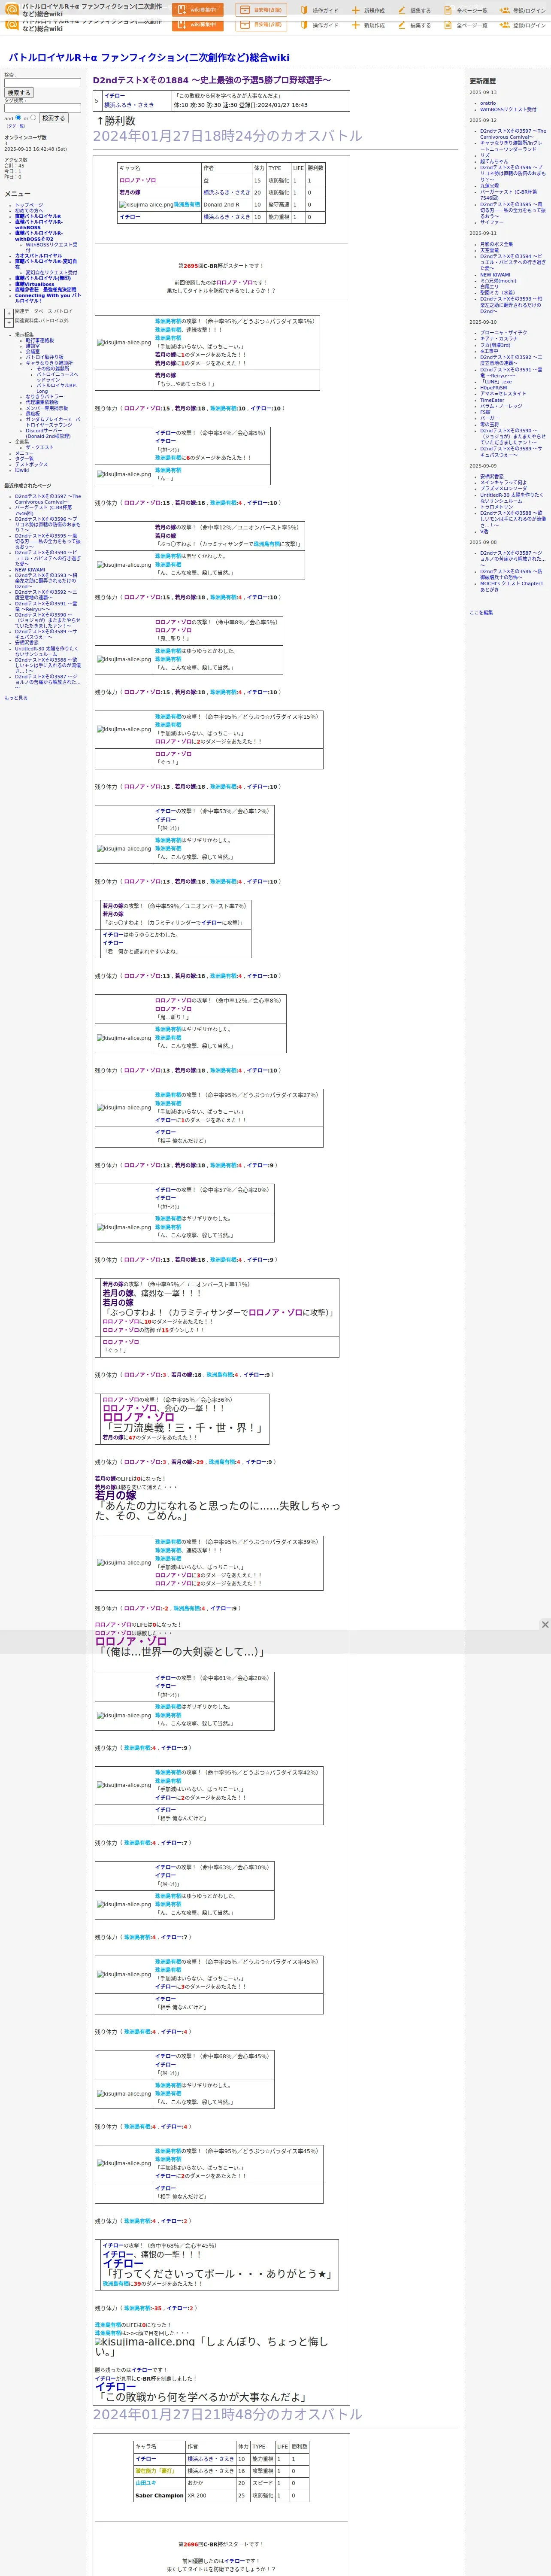551x2576 pixels.
Task: Open MOCHI's クエスト Chapter1 あとがき link
Action: [x=511, y=587]
